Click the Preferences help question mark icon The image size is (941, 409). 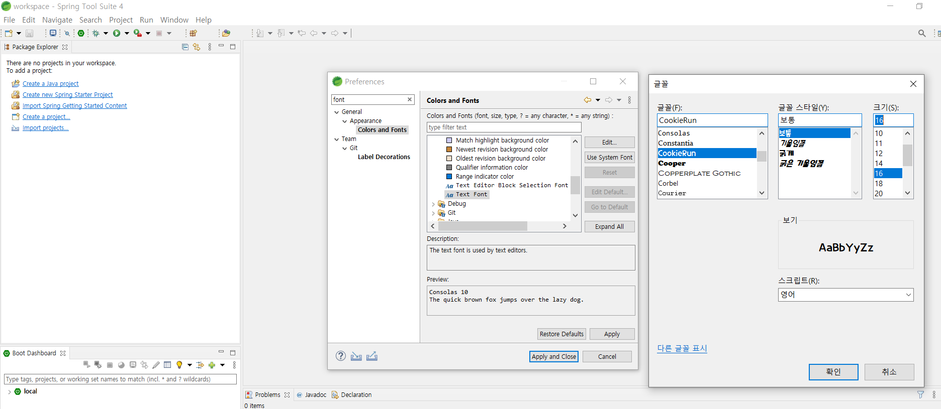tap(341, 356)
